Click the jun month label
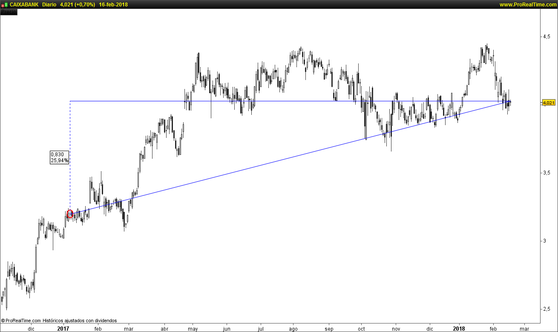This screenshot has height=332, width=558. [x=227, y=329]
